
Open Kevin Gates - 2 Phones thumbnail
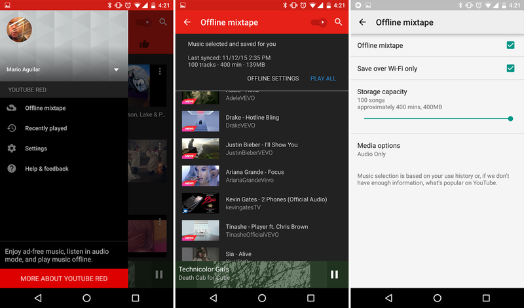[200, 203]
